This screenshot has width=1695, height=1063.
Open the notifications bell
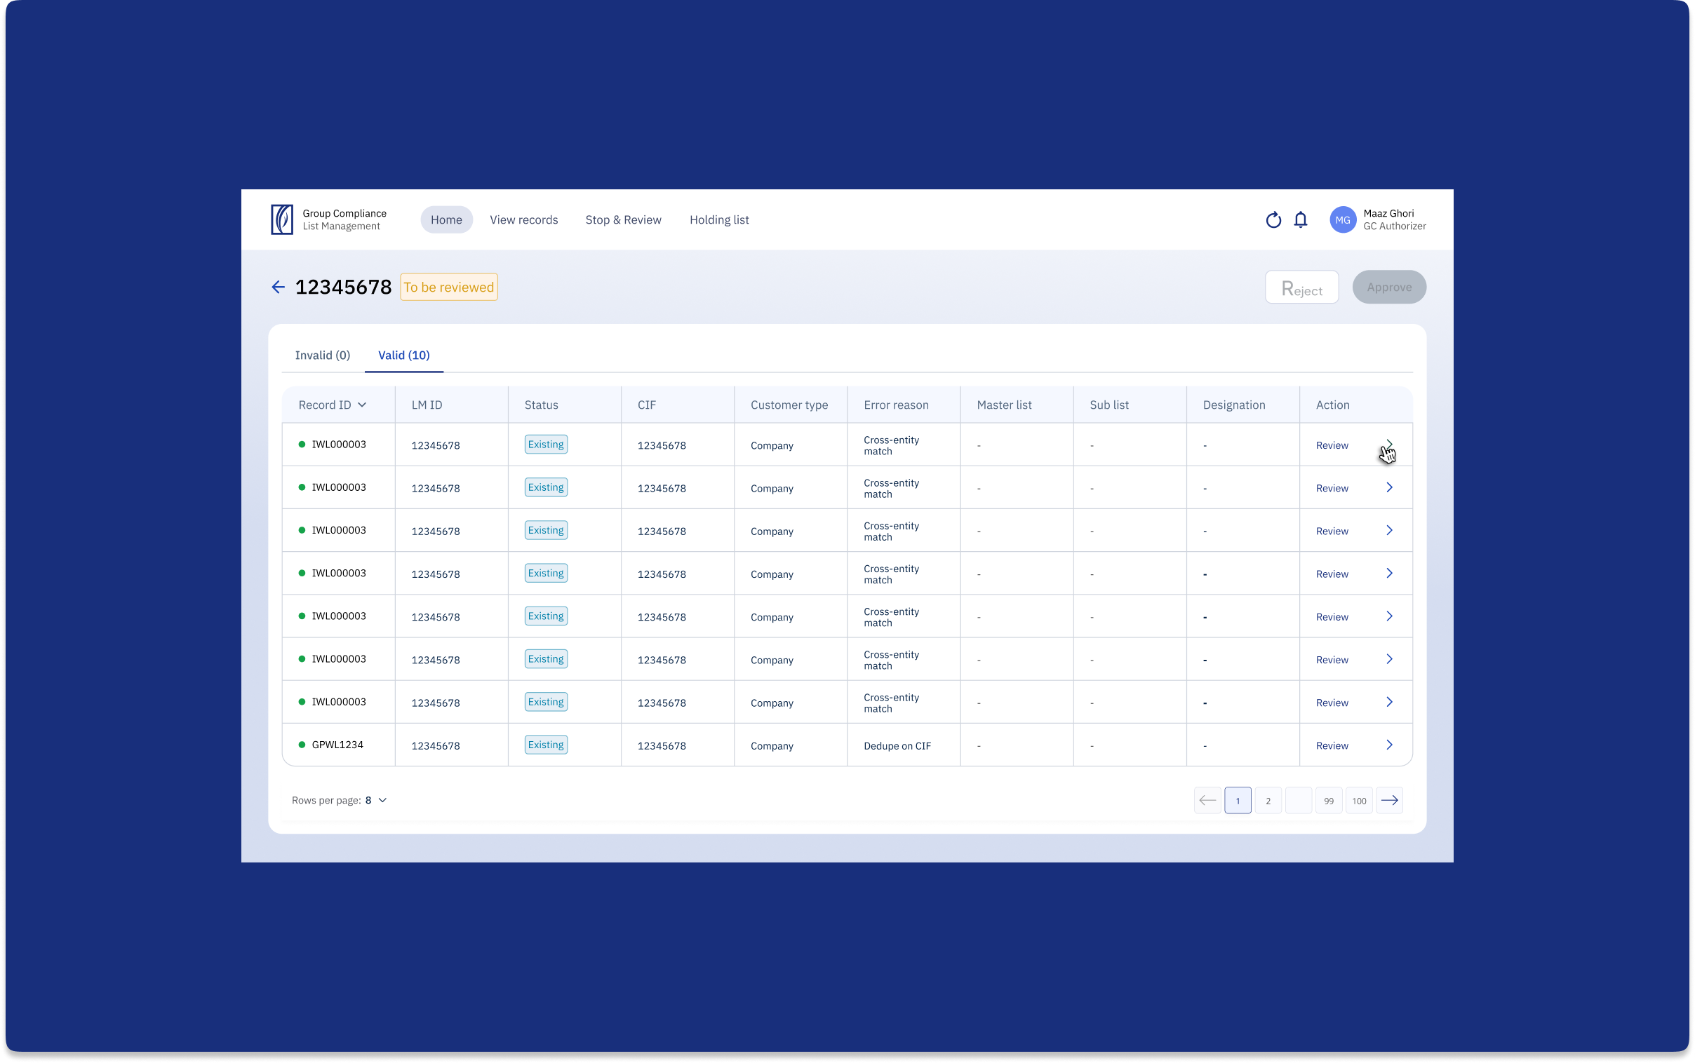(1301, 220)
